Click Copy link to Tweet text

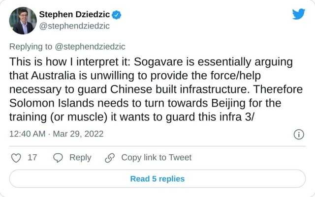[x=156, y=158]
